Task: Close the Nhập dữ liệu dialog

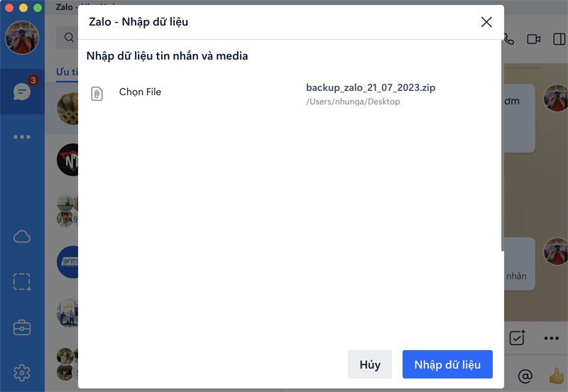Action: 486,22
